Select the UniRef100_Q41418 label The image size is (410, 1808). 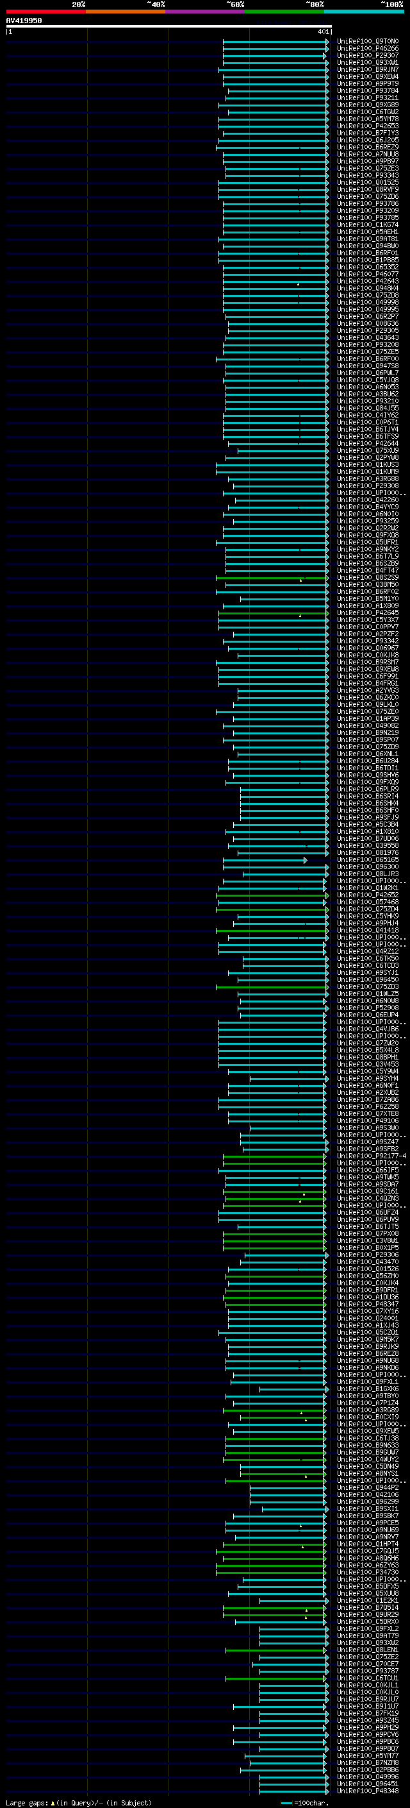[x=367, y=931]
